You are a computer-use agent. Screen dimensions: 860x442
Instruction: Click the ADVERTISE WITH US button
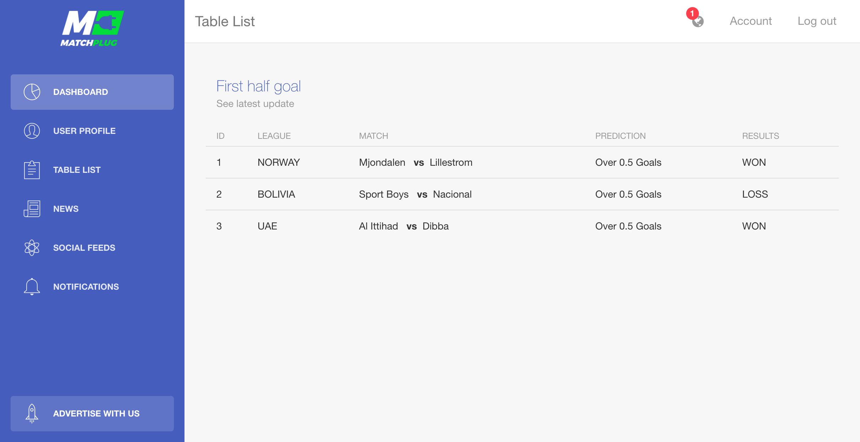tap(92, 414)
